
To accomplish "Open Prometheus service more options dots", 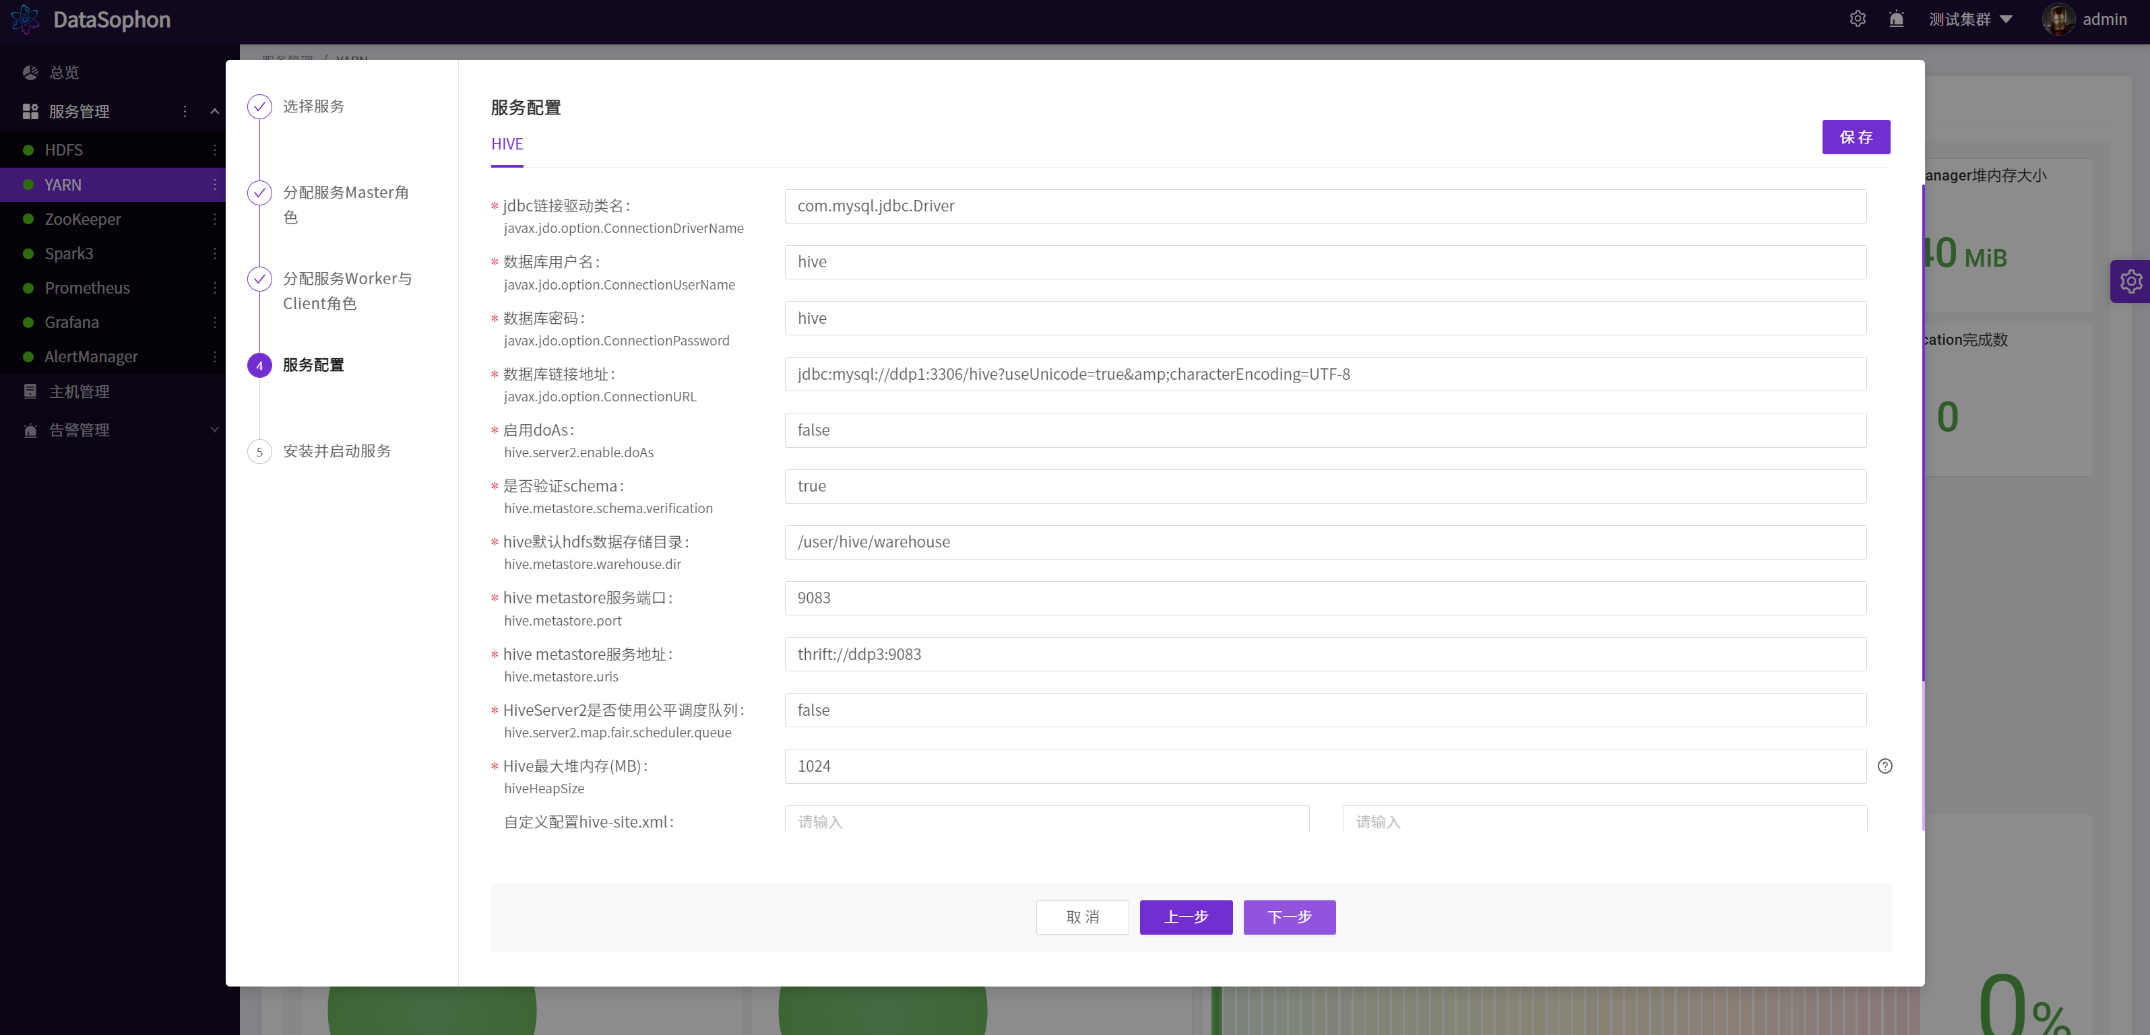I will click(214, 288).
